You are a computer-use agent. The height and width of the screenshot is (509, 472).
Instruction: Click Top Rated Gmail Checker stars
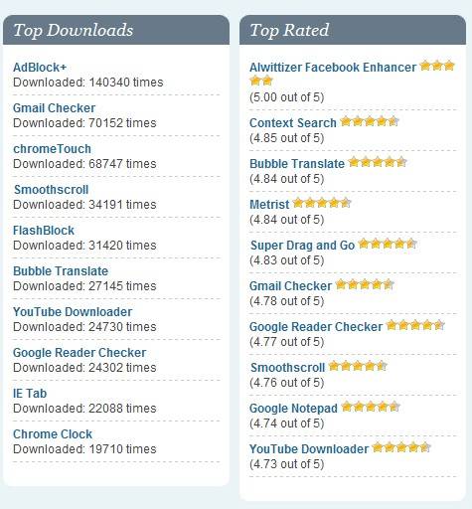(x=365, y=284)
